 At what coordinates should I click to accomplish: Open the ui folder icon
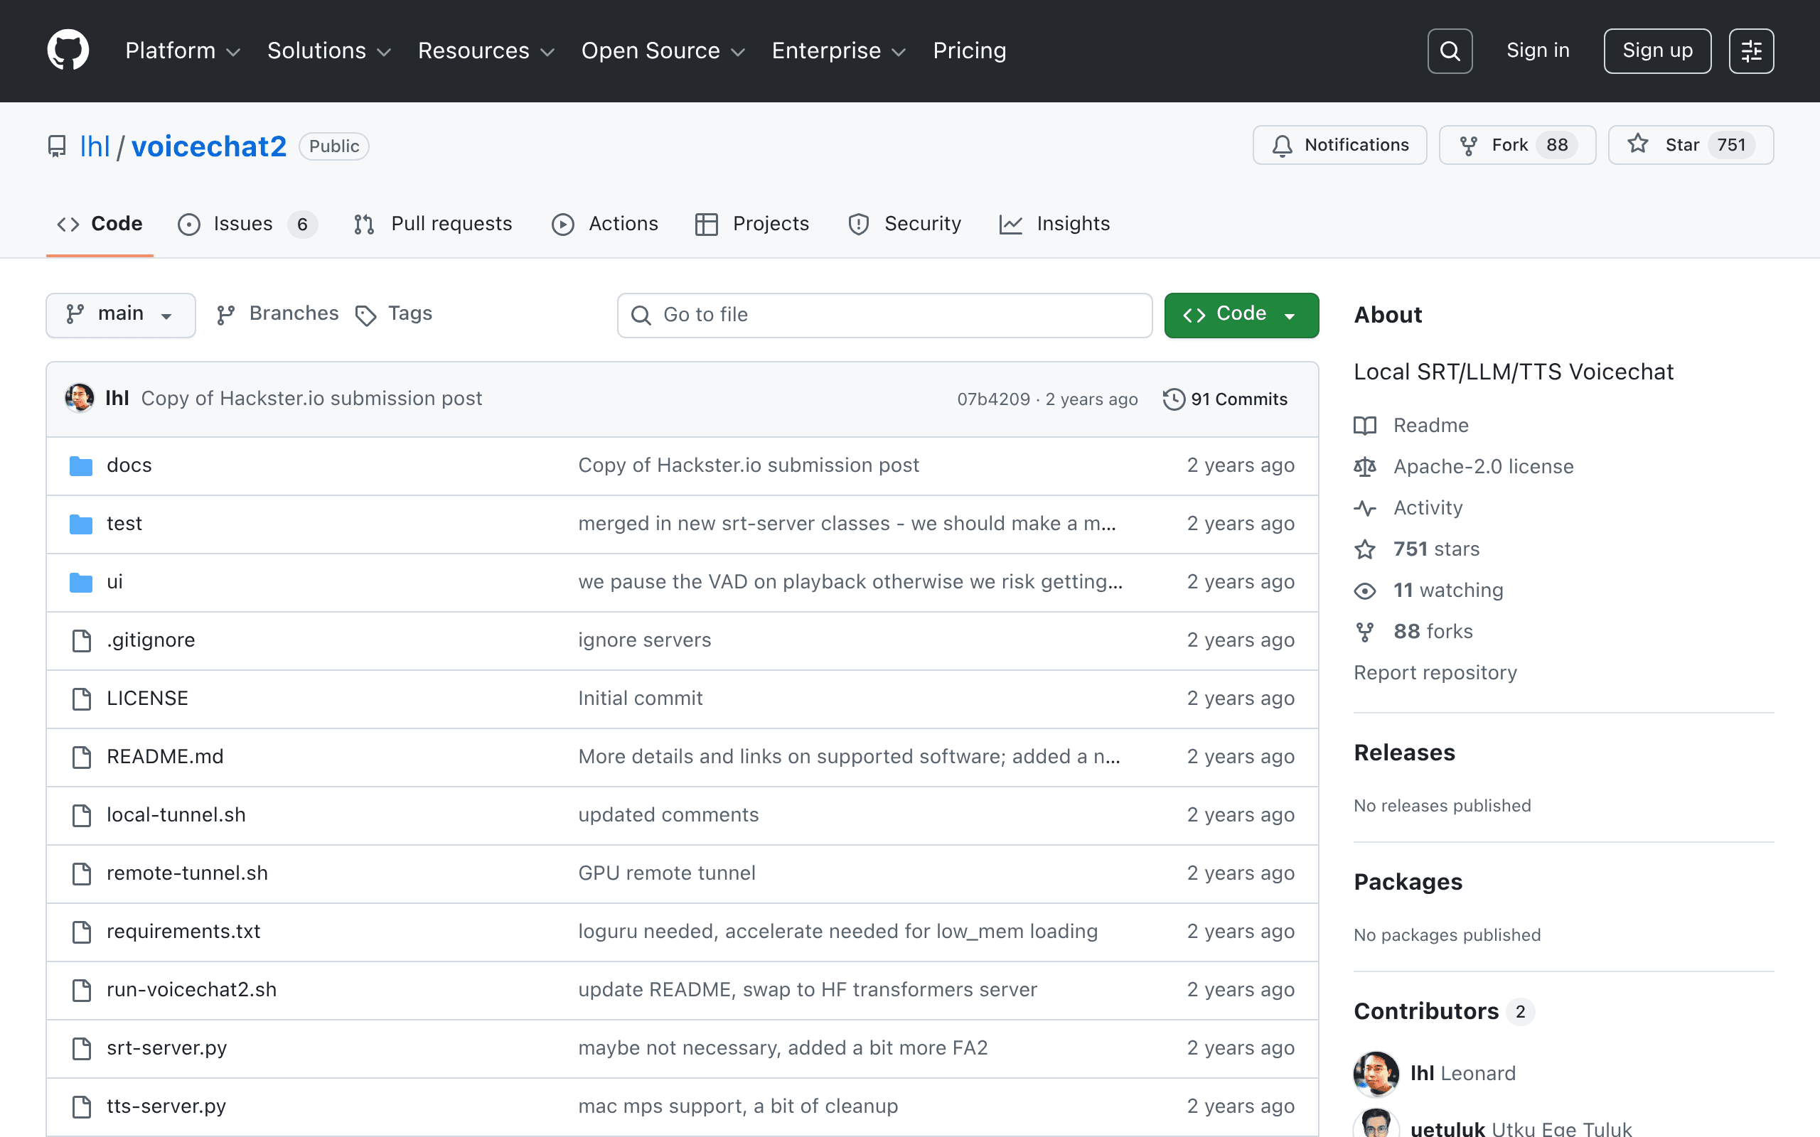(81, 583)
